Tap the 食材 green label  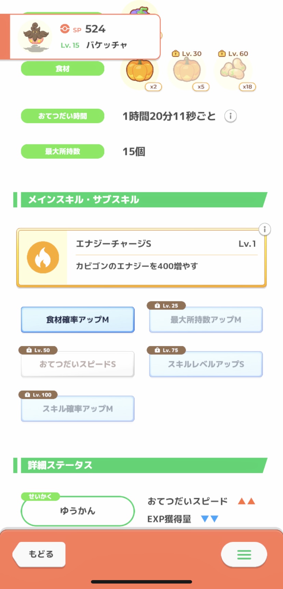tap(63, 69)
